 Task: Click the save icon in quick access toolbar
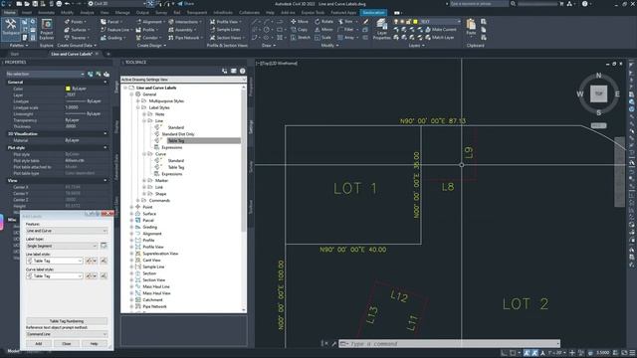point(35,4)
